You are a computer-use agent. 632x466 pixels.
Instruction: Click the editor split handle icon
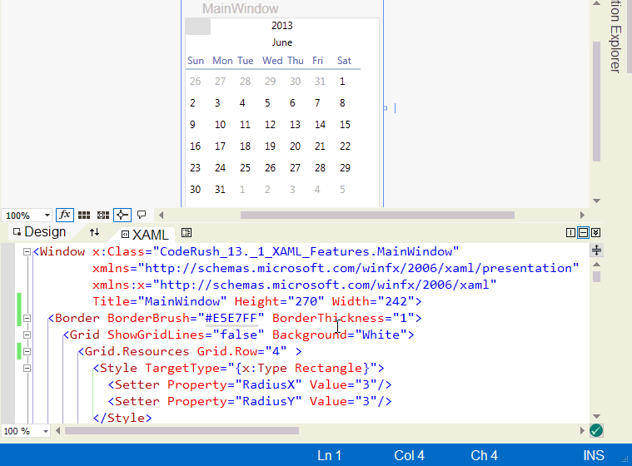tap(596, 250)
